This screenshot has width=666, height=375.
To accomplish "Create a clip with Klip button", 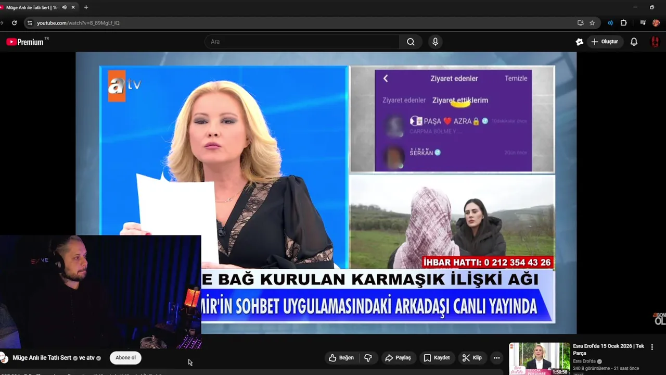I will (472, 358).
